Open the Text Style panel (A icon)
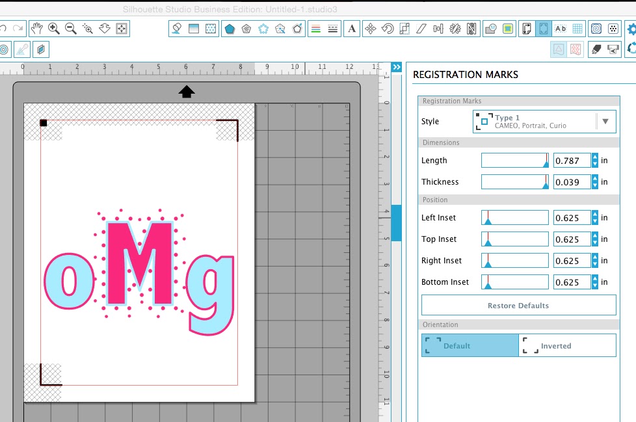This screenshot has height=422, width=636. coord(352,29)
